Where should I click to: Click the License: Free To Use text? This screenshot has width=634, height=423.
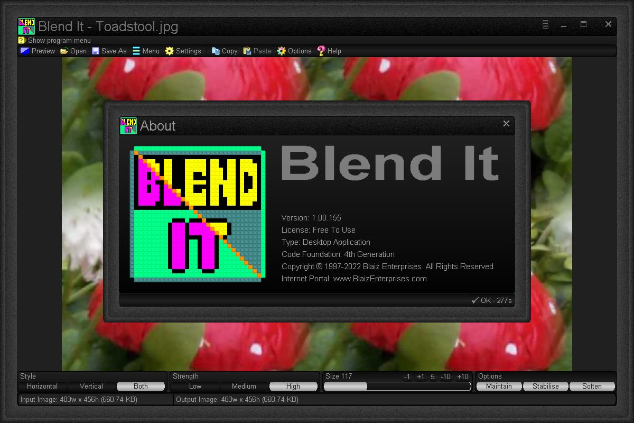point(319,230)
